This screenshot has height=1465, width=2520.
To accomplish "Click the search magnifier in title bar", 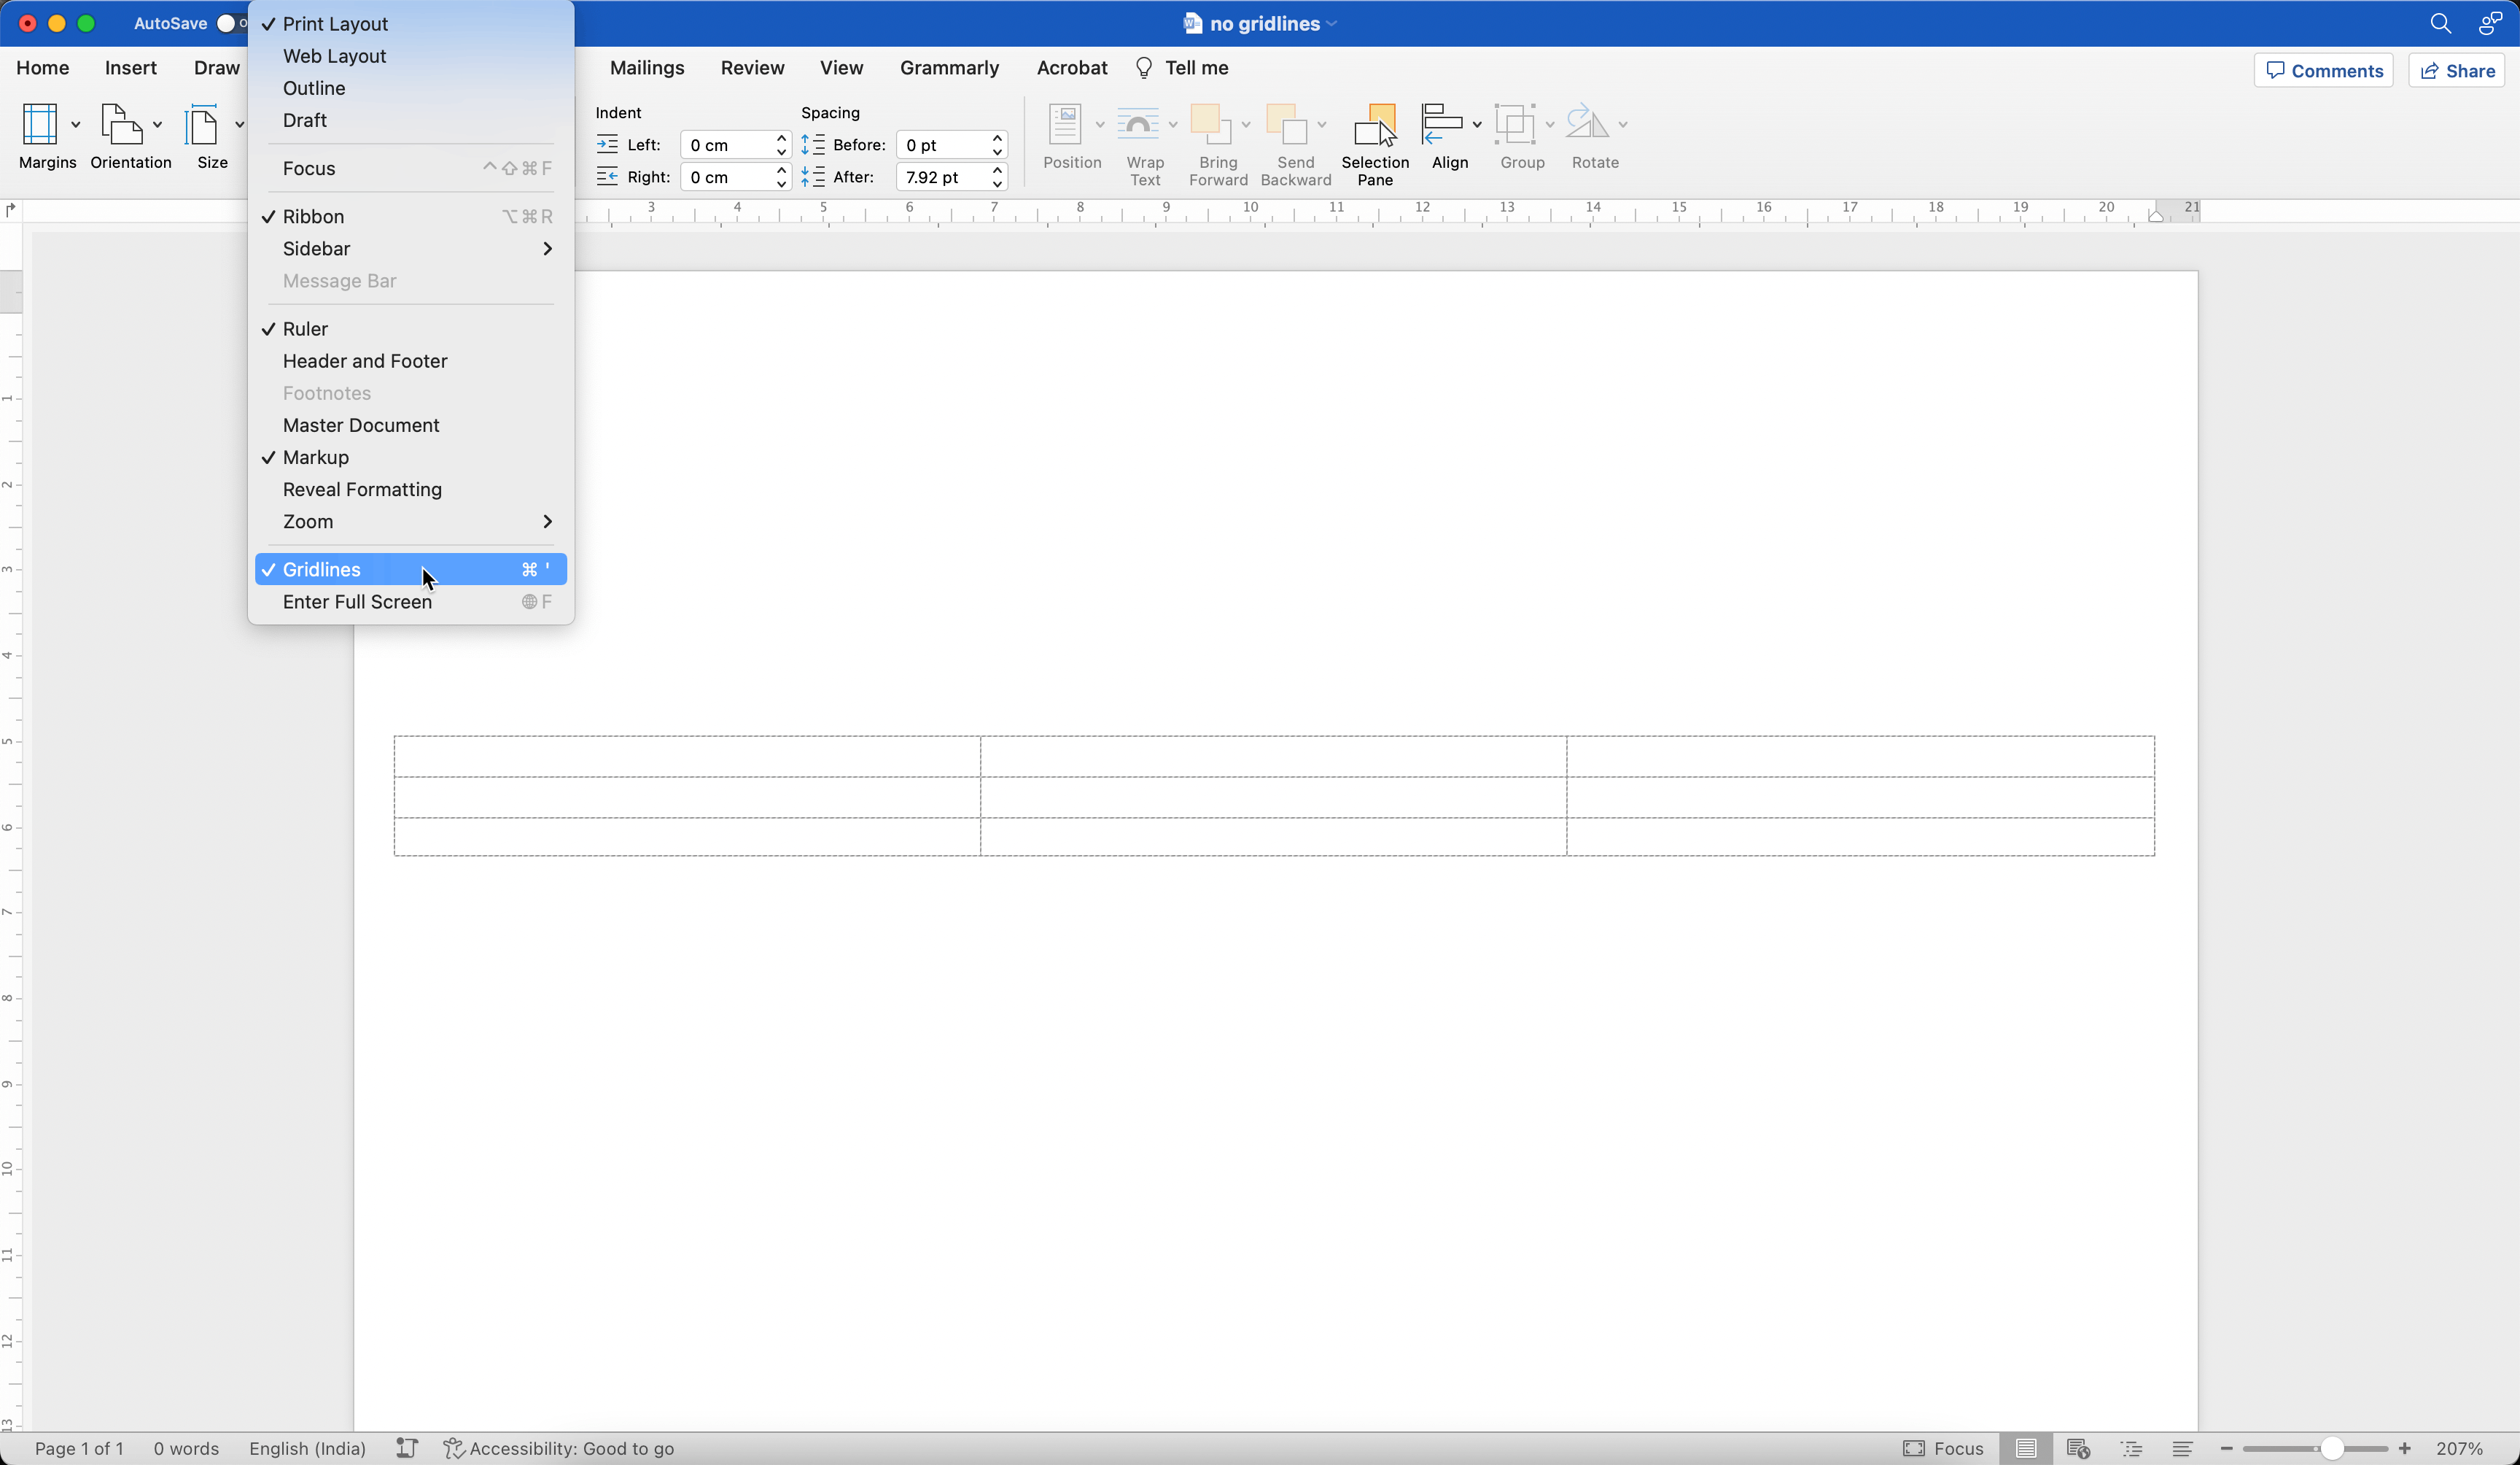I will 2440,23.
